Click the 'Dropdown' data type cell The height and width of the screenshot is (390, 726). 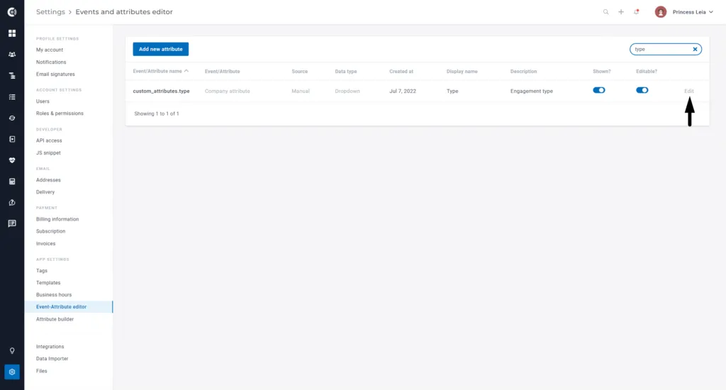click(347, 91)
